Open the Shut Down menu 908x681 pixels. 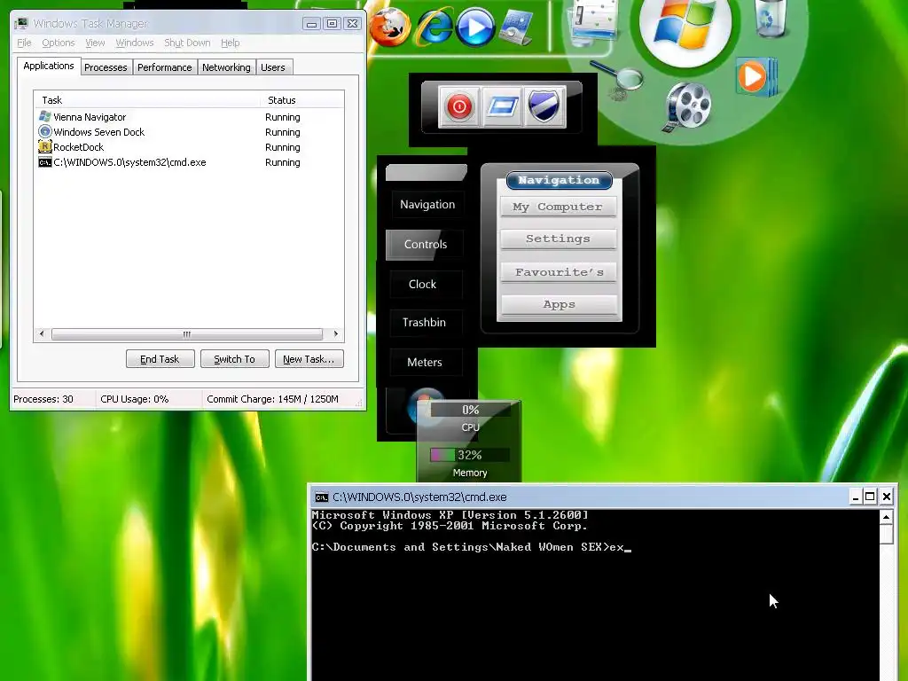pos(187,43)
